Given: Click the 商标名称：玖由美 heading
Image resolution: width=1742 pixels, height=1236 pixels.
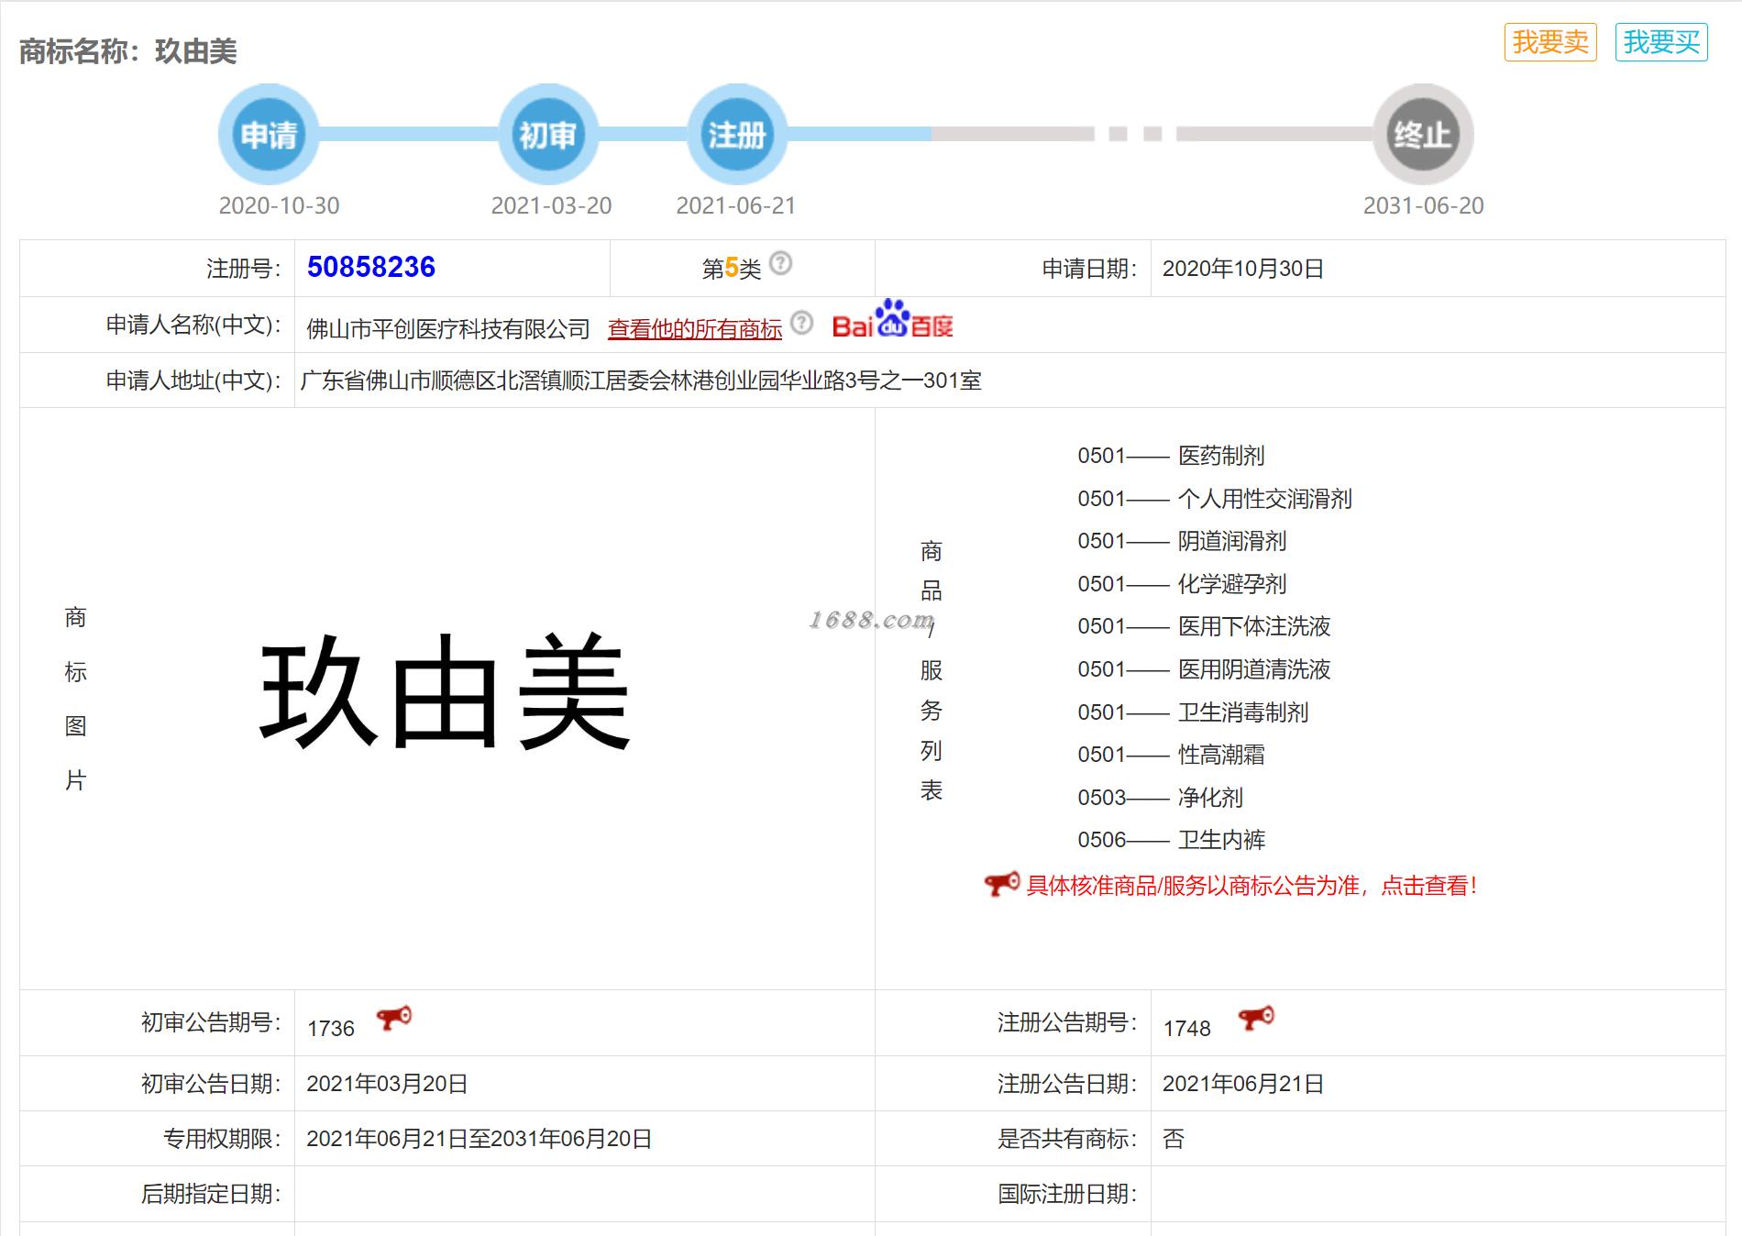Looking at the screenshot, I should pyautogui.click(x=127, y=51).
